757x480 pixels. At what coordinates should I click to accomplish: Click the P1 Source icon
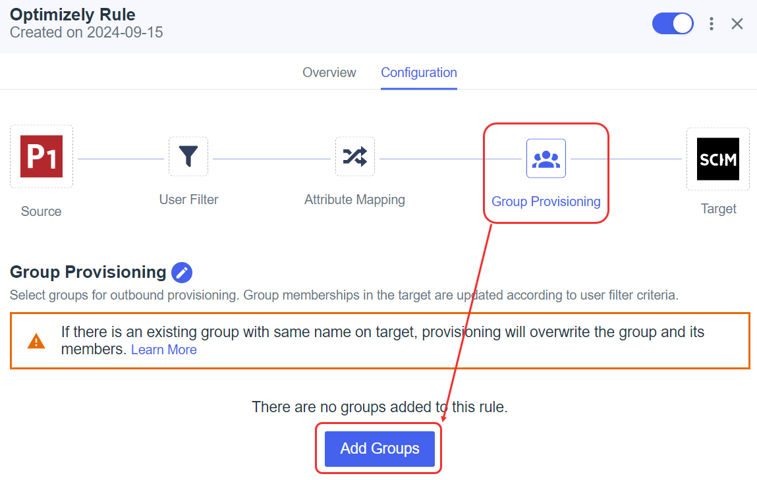coord(42,156)
